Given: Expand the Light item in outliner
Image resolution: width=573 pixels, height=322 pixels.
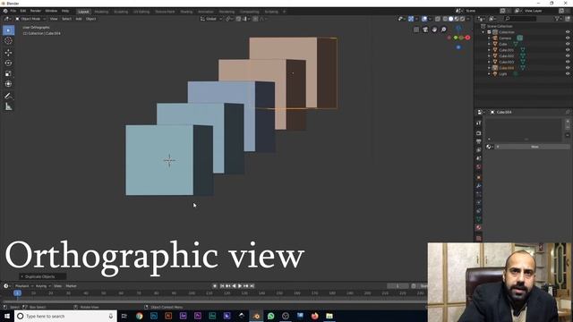Looking at the screenshot, I should (489, 73).
